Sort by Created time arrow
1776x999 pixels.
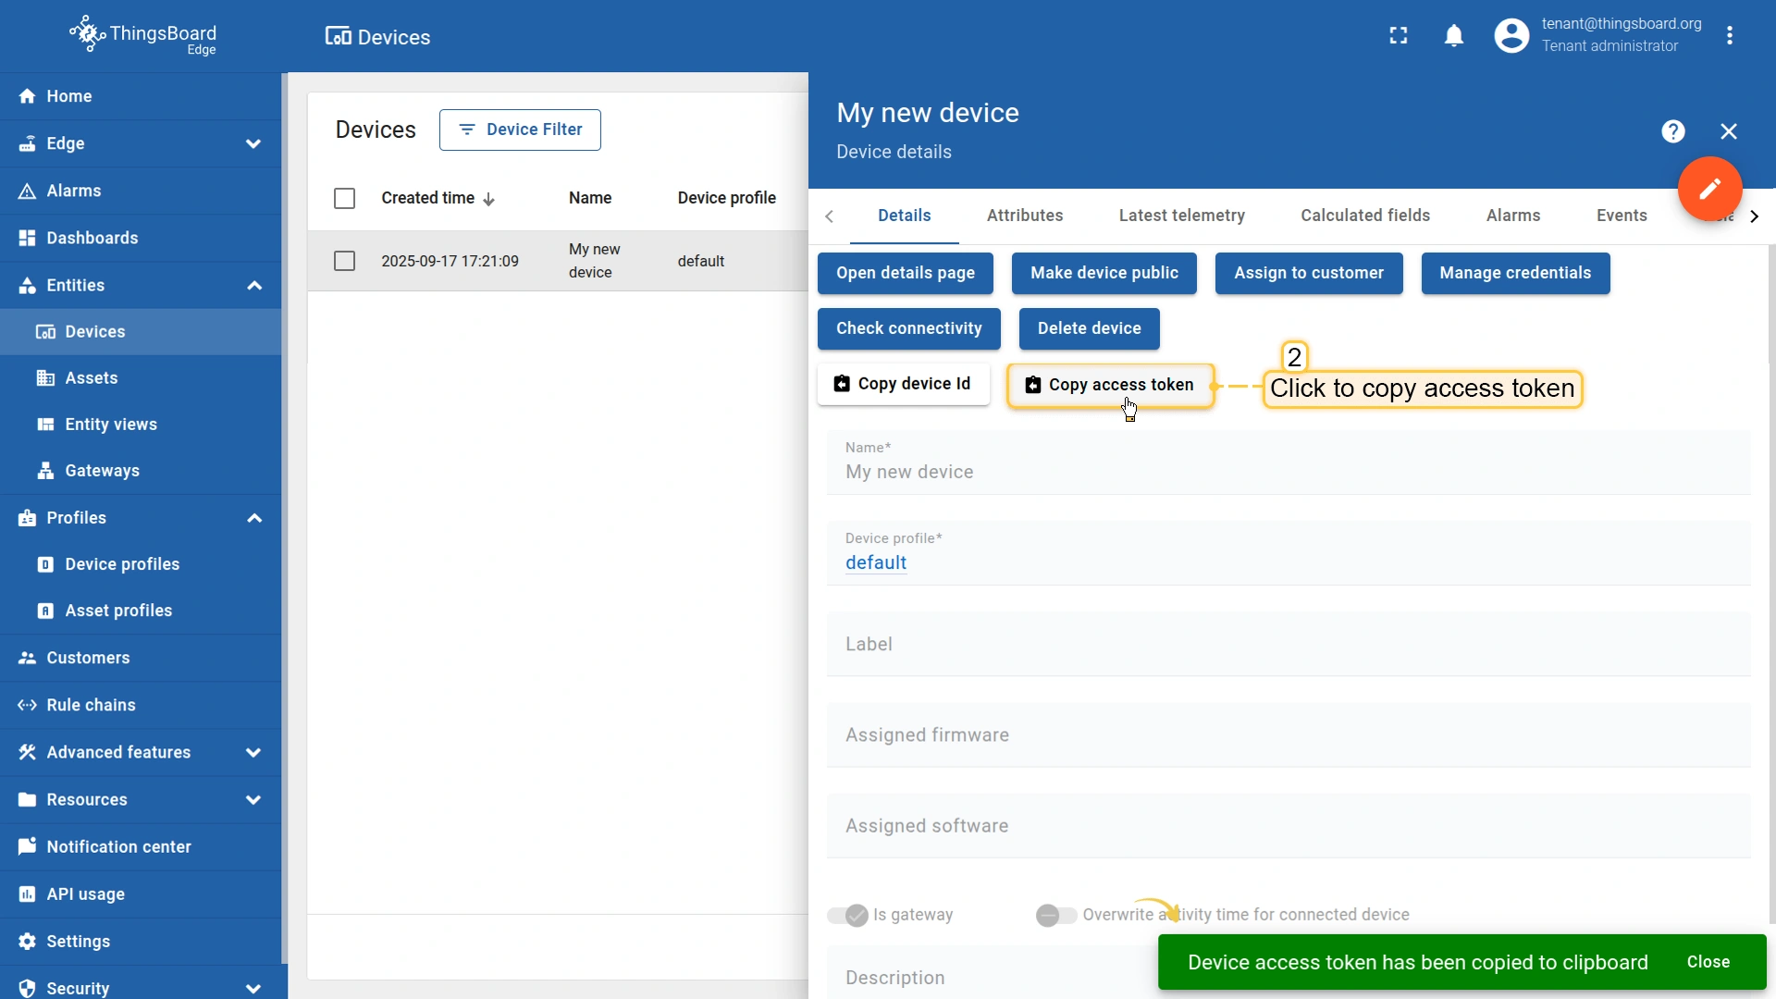coord(488,199)
